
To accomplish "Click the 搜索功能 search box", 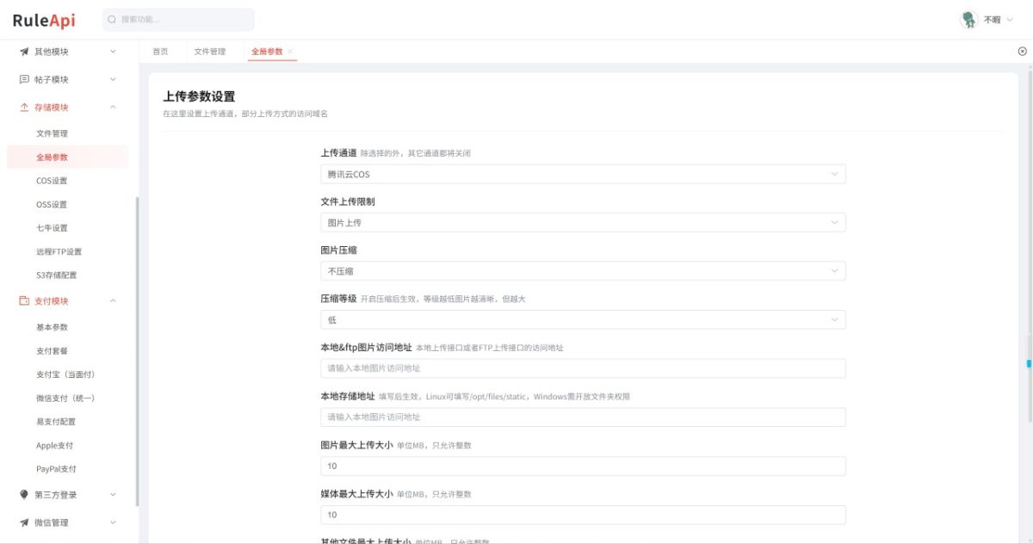I will click(178, 20).
